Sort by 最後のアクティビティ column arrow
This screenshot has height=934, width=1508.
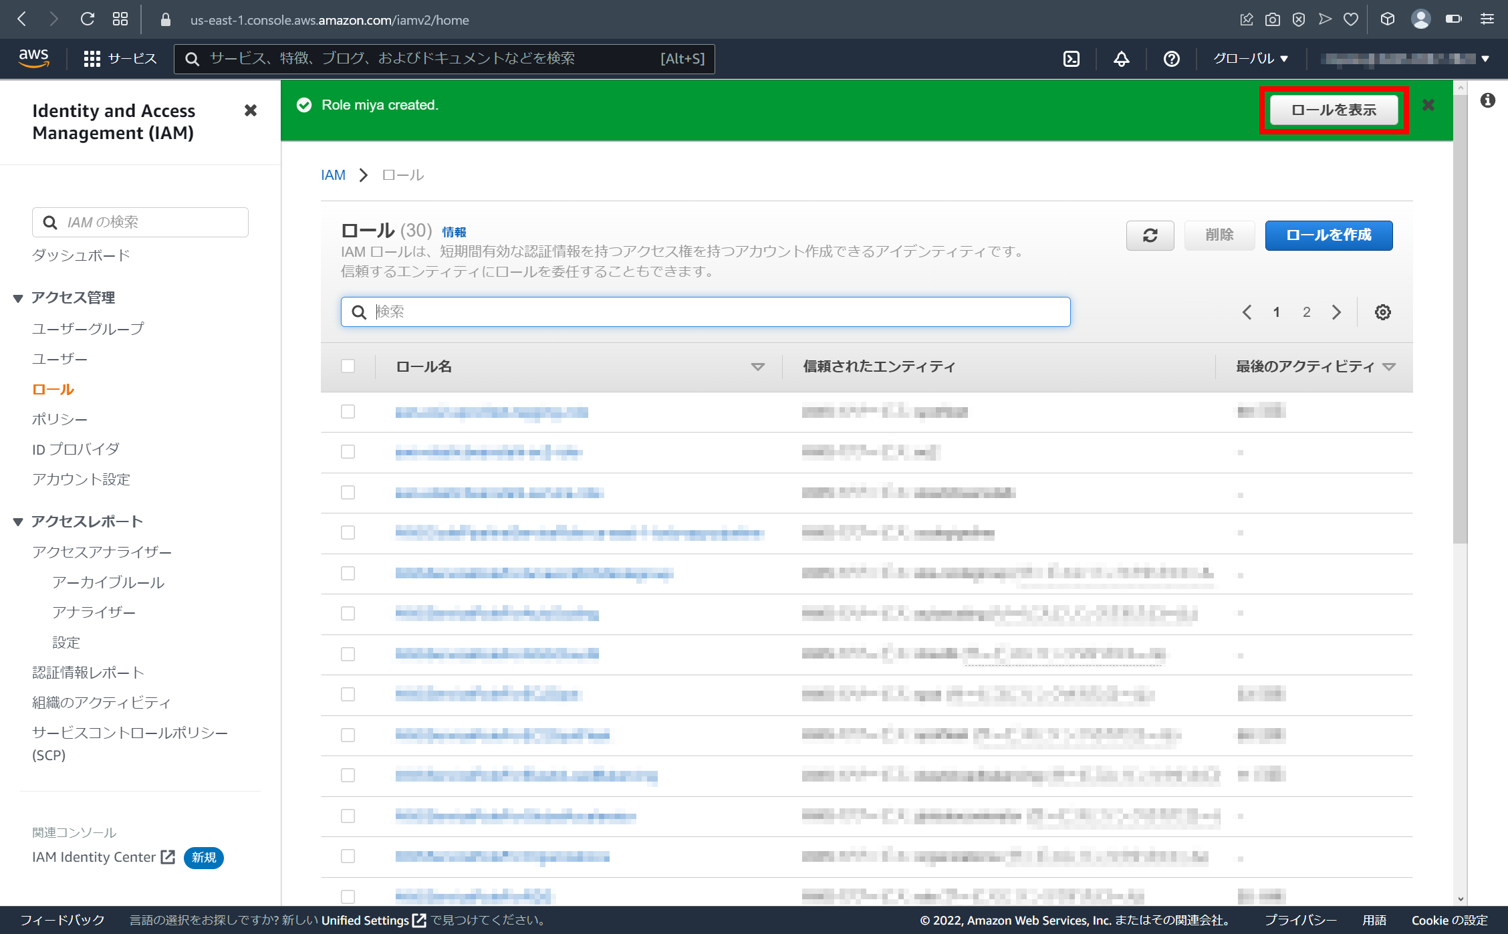pyautogui.click(x=1389, y=366)
